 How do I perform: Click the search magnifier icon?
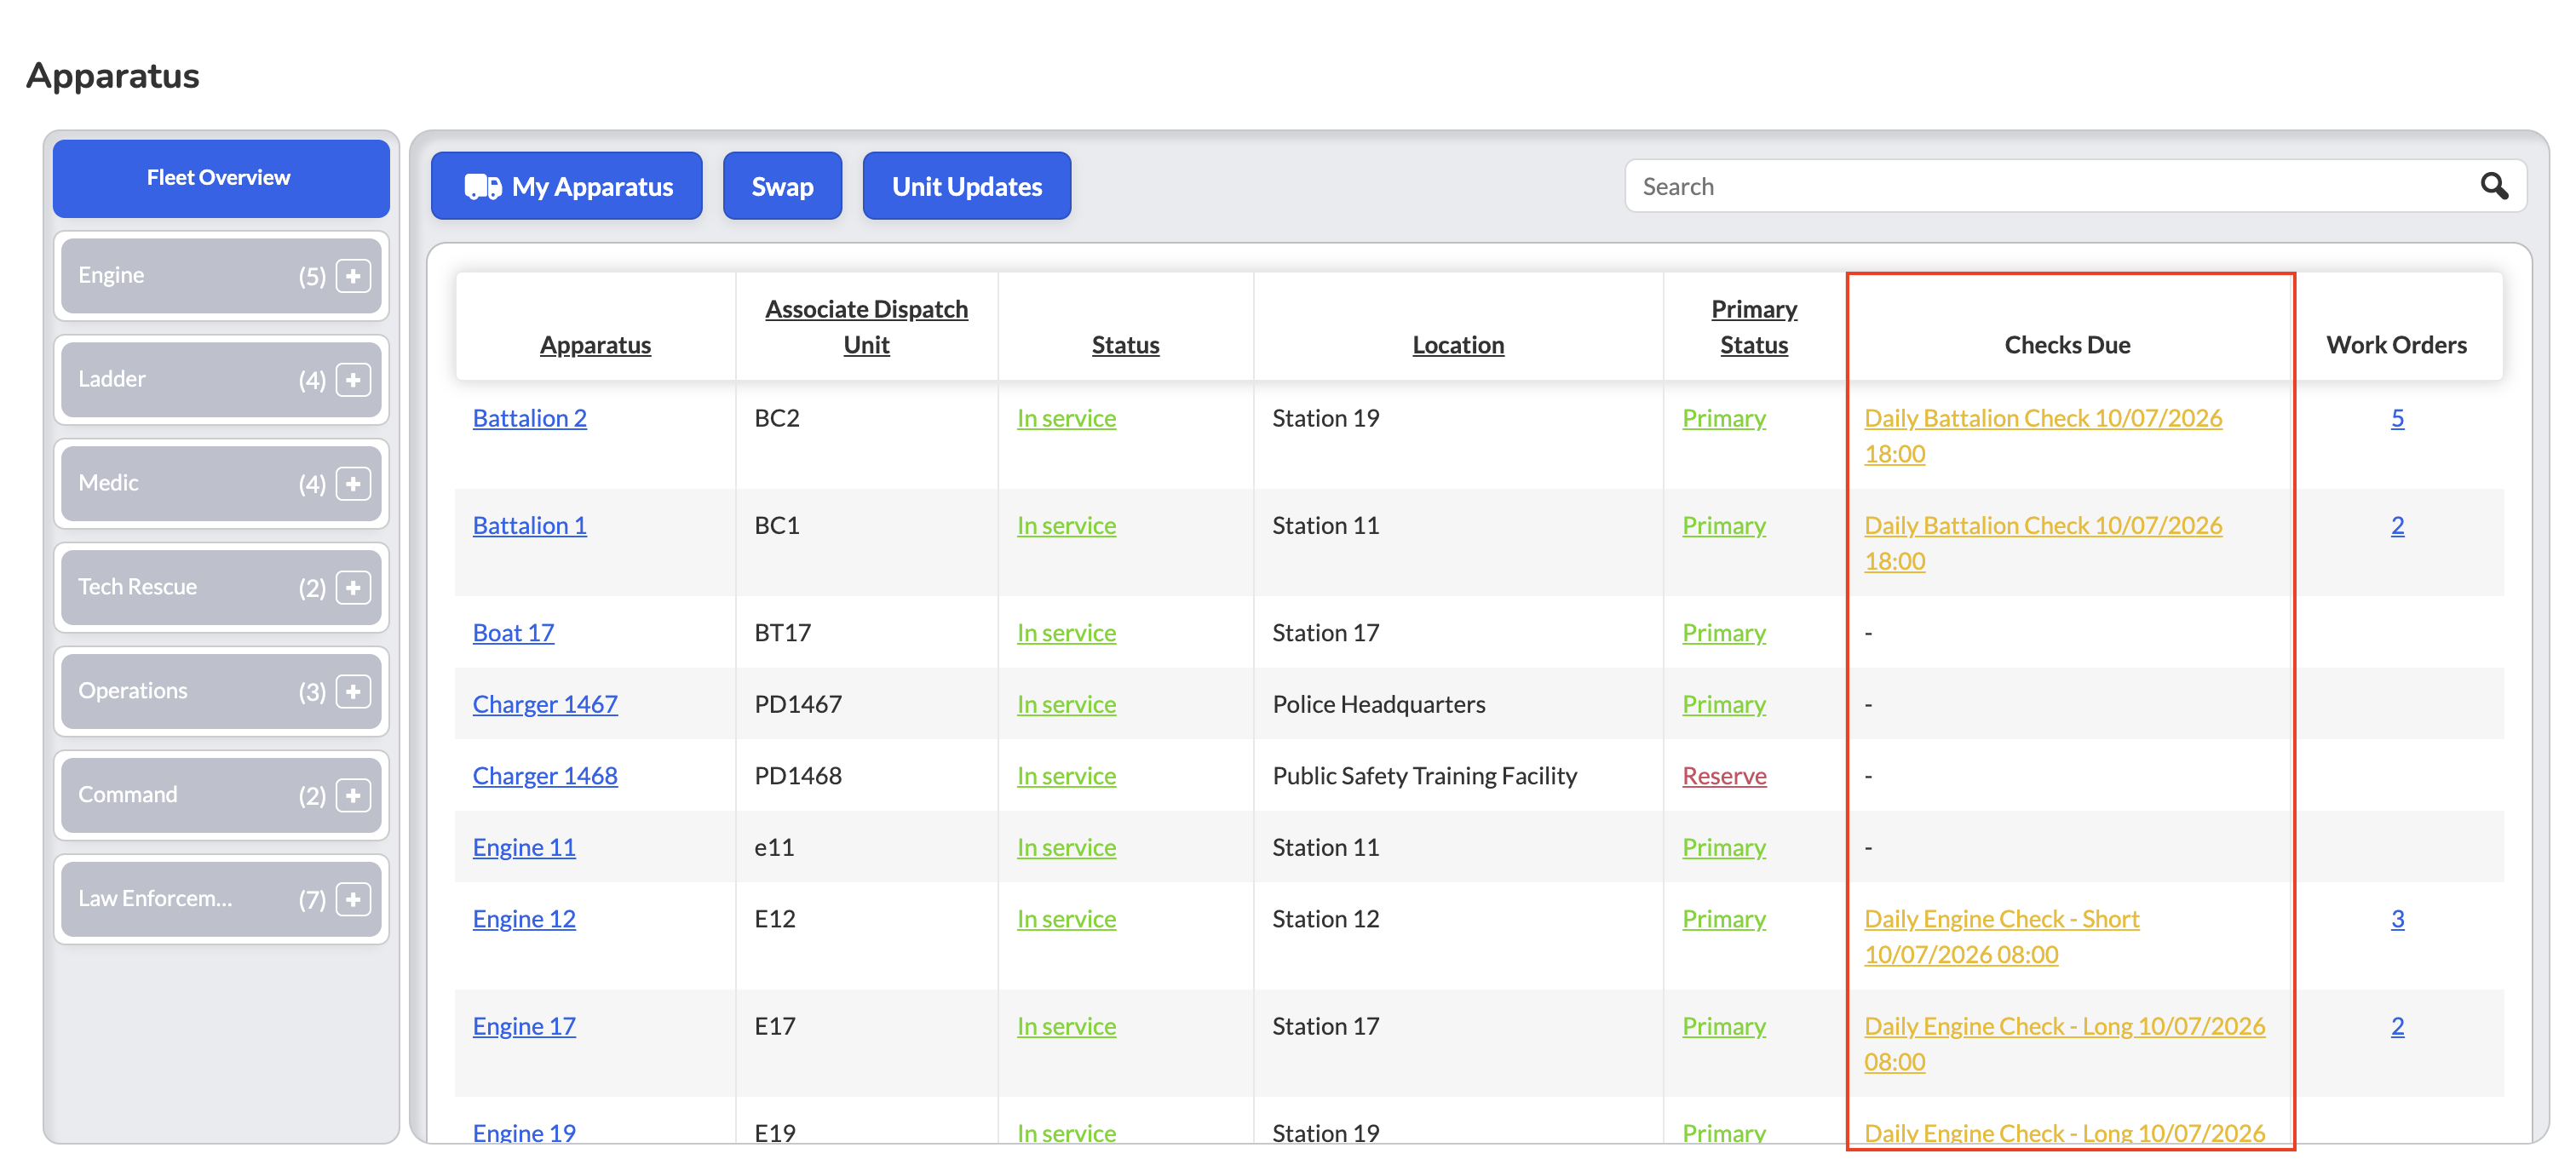coord(2493,186)
